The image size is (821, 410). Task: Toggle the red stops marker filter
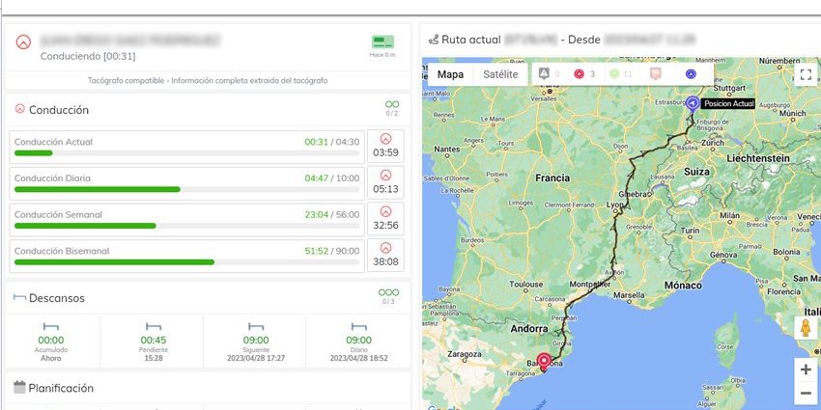(x=579, y=74)
